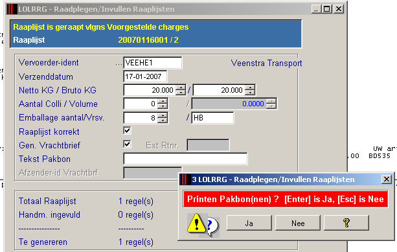Uncheck the Raaplijst korrekt checkbox

(x=127, y=131)
